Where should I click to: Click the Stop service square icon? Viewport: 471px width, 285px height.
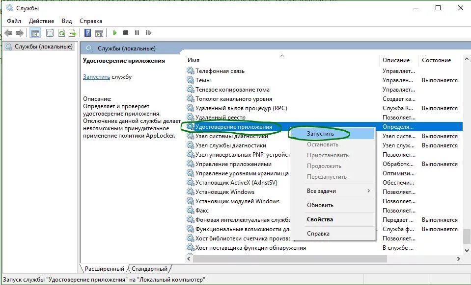click(x=126, y=33)
